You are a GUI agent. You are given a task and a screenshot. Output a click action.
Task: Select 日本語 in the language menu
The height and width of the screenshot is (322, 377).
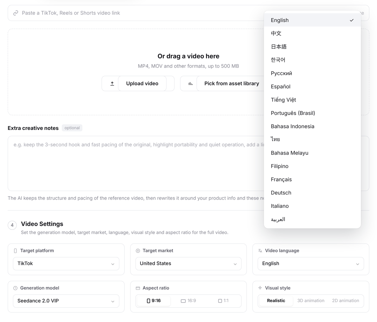click(x=312, y=47)
